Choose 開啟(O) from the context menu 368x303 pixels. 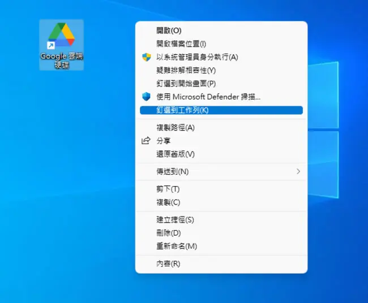[221, 31]
